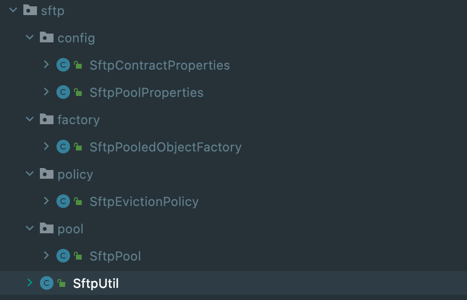Click the sftp folder icon
The width and height of the screenshot is (467, 300).
[30, 10]
